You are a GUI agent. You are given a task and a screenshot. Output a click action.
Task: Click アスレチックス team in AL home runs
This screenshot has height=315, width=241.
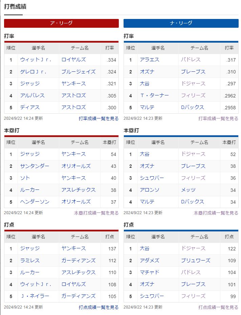pos(79,190)
